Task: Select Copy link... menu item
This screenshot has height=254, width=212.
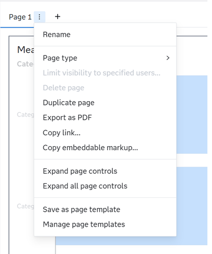Action: 105,132
